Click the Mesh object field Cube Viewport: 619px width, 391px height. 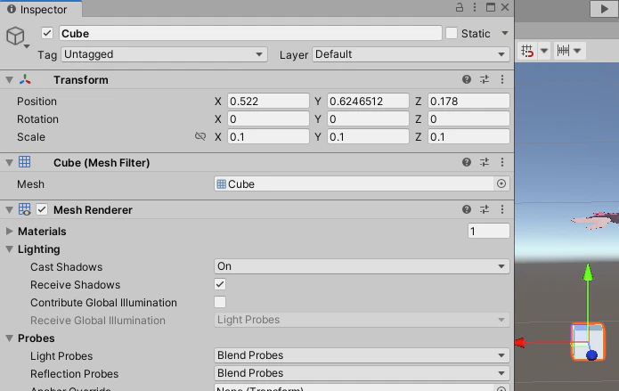point(354,183)
